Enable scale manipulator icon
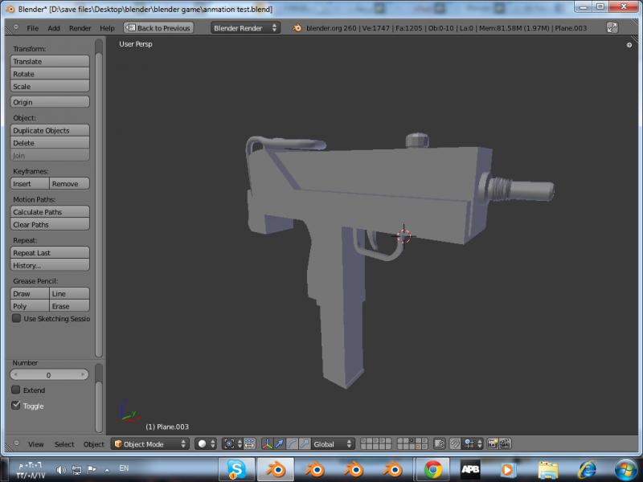Screen dimensions: 643x482 pyautogui.click(x=305, y=444)
